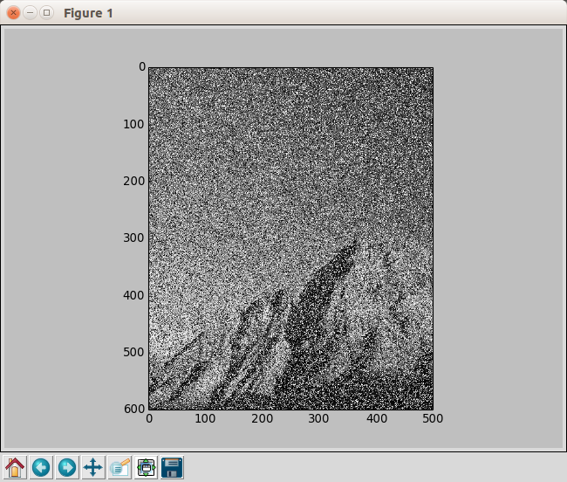Click the x-axis tick label 100
The height and width of the screenshot is (482, 567).
205,419
